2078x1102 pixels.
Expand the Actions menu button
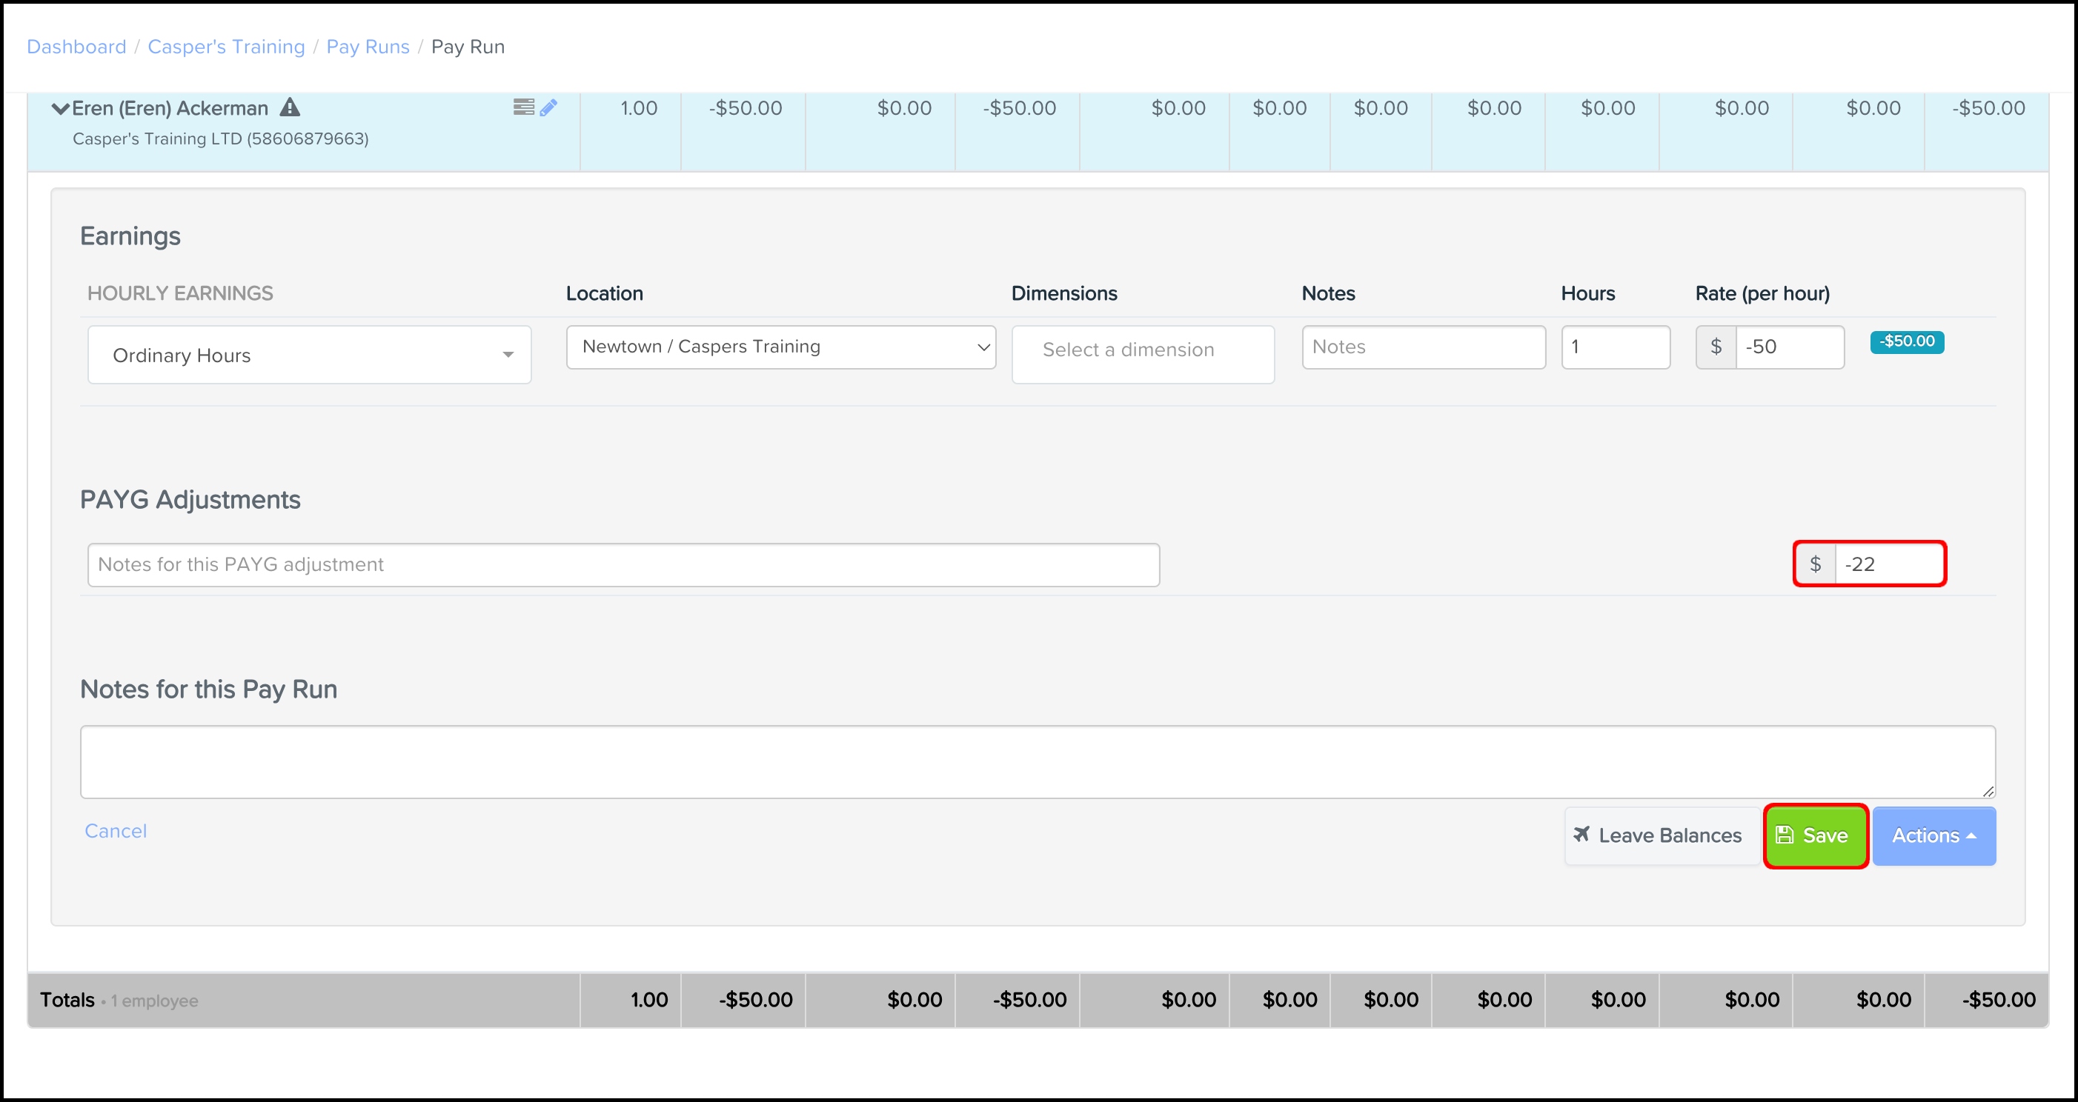(x=1933, y=836)
